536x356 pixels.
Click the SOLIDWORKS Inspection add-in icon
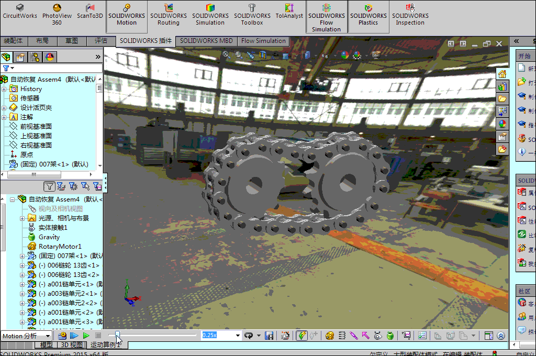pyautogui.click(x=410, y=15)
